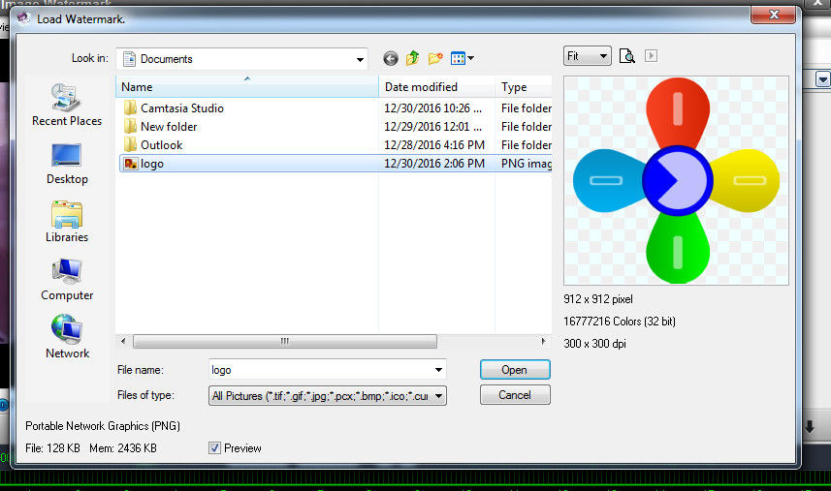The height and width of the screenshot is (491, 831).
Task: Click the 300 x 300 dpi text
Action: (x=594, y=344)
